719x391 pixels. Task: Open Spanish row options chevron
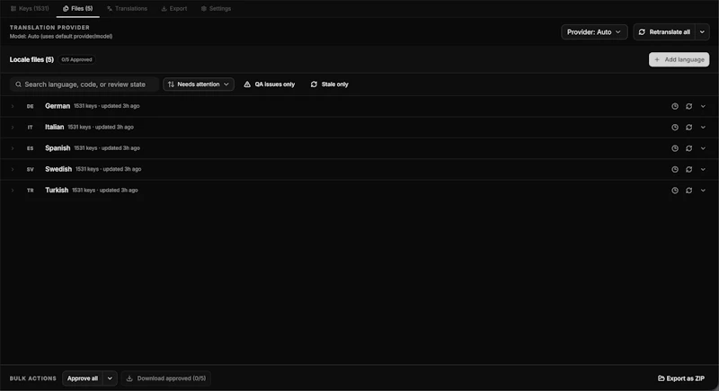703,148
